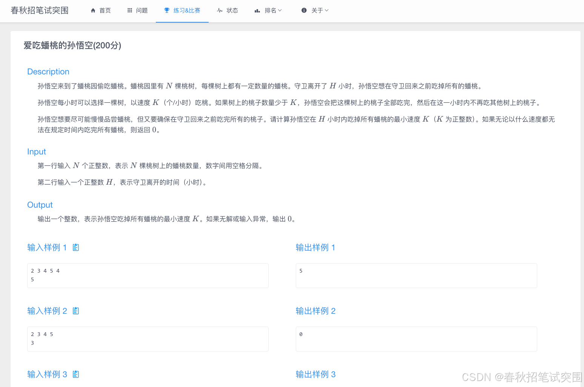Viewport: 584px width, 387px height.
Task: Copy 输入样例 2 using its clipboard icon
Action: pos(75,311)
